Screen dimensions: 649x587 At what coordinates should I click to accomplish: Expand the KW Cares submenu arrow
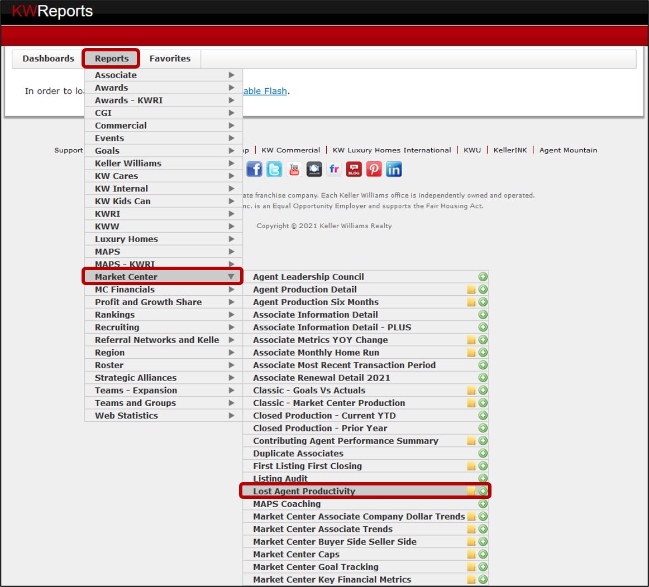point(231,176)
